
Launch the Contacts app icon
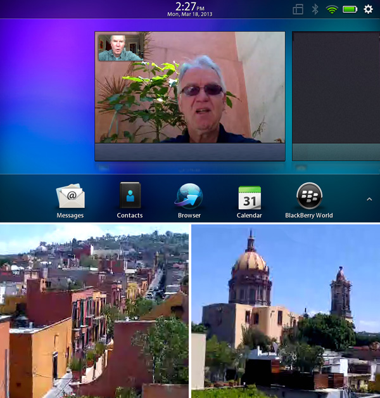(x=130, y=196)
